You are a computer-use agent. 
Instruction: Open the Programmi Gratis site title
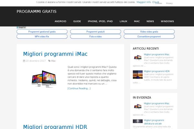point(37,12)
